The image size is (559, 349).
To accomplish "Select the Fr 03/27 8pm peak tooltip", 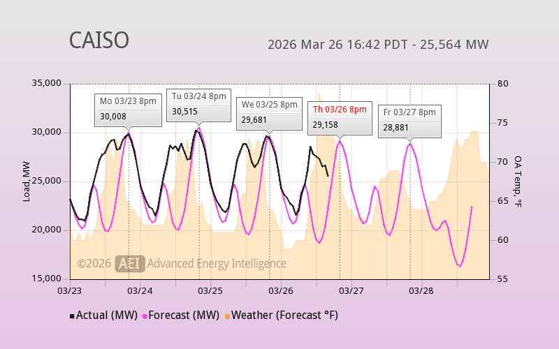I will (409, 121).
